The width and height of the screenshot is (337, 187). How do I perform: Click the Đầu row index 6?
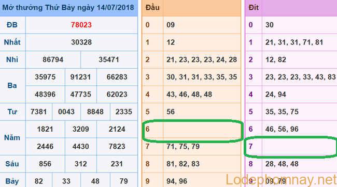tap(147, 129)
